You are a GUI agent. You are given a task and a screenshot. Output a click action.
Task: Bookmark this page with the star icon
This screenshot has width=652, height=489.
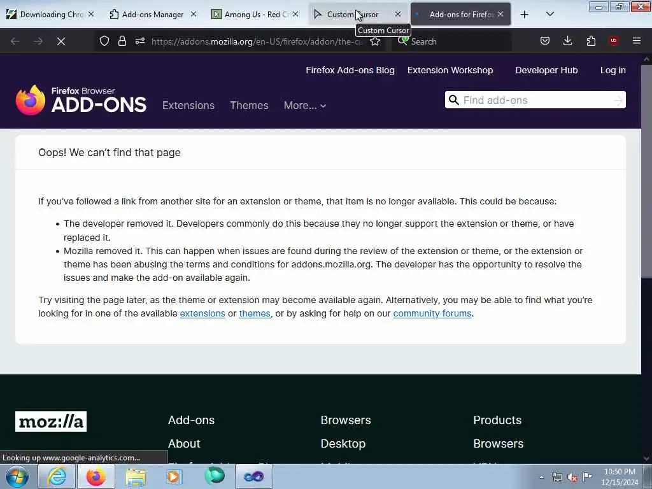click(375, 41)
